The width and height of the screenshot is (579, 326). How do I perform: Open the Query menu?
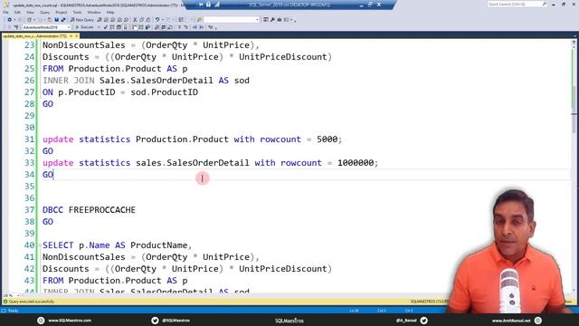click(x=44, y=12)
